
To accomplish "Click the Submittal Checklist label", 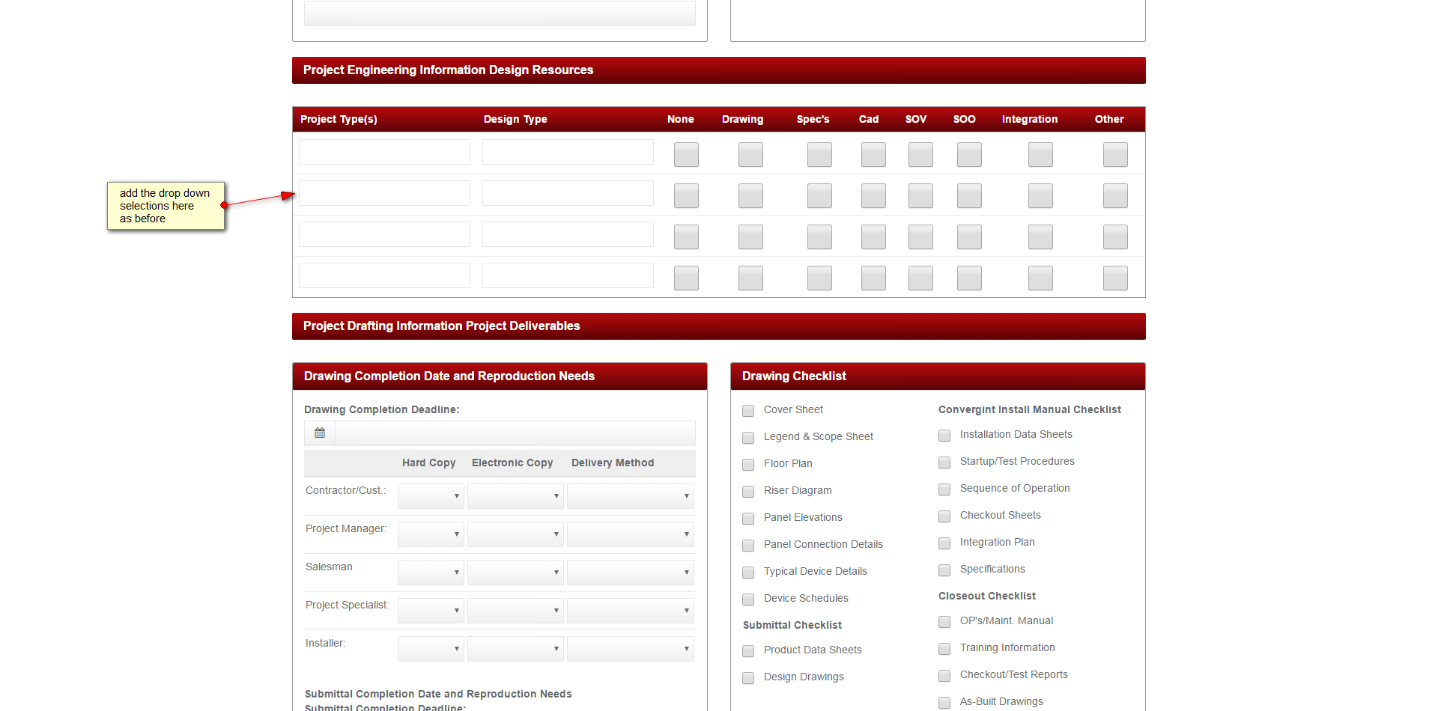I will coord(792,625).
